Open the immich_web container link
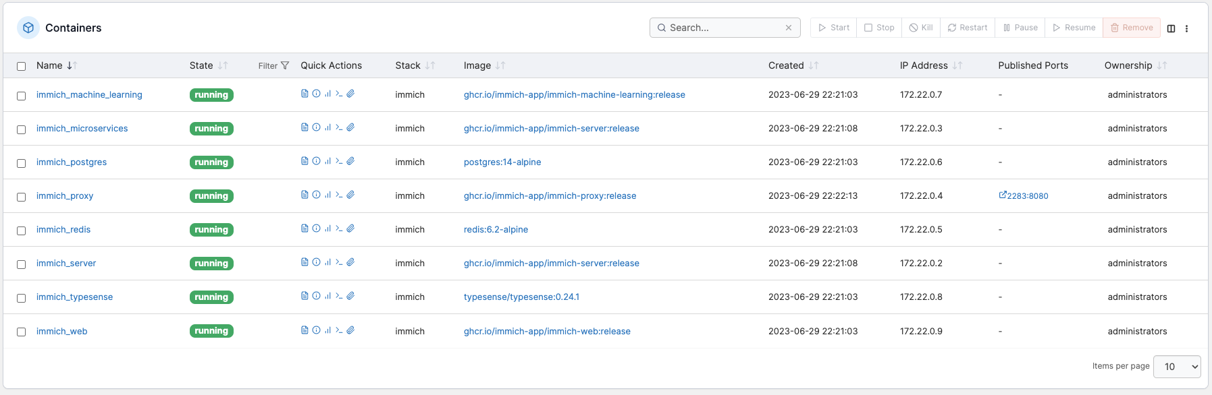The image size is (1212, 395). click(62, 331)
